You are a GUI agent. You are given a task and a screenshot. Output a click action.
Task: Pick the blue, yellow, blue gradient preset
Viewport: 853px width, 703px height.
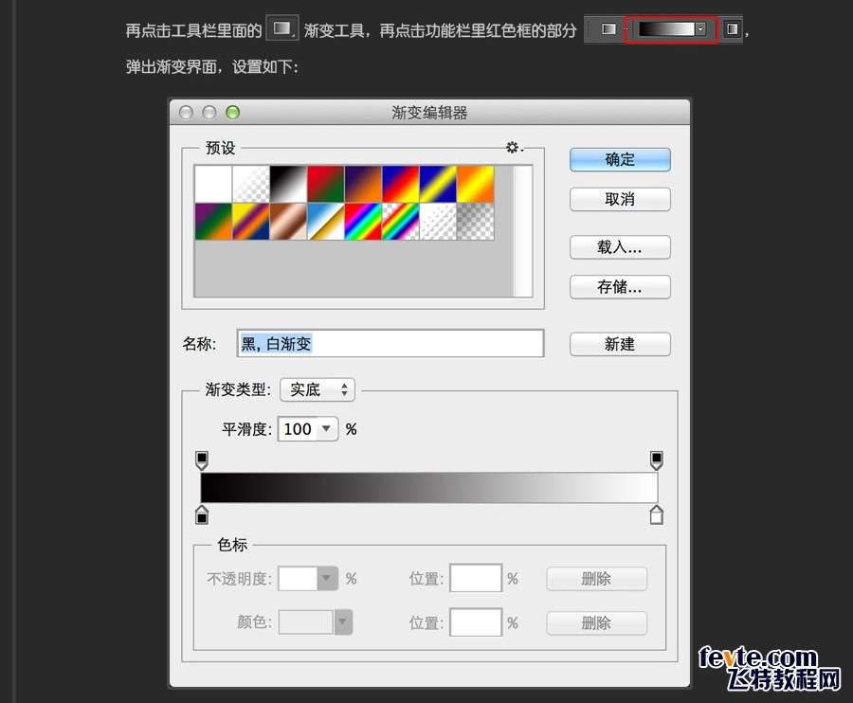click(439, 185)
